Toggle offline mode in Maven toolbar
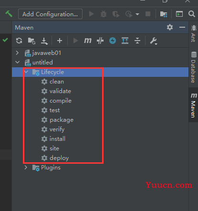This screenshot has width=198, height=211. coord(100,41)
